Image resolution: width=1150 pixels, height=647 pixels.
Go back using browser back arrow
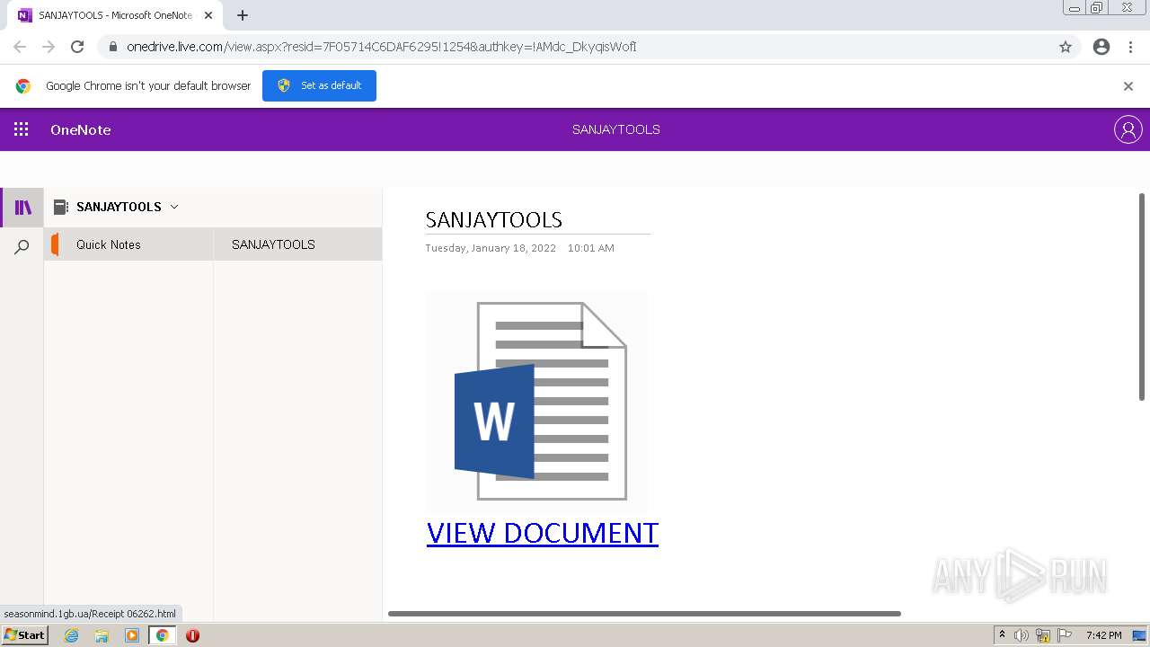(x=20, y=47)
